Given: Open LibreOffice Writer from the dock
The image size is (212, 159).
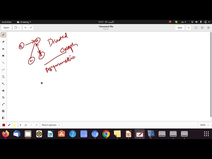Looking at the screenshot, I should (50, 134).
